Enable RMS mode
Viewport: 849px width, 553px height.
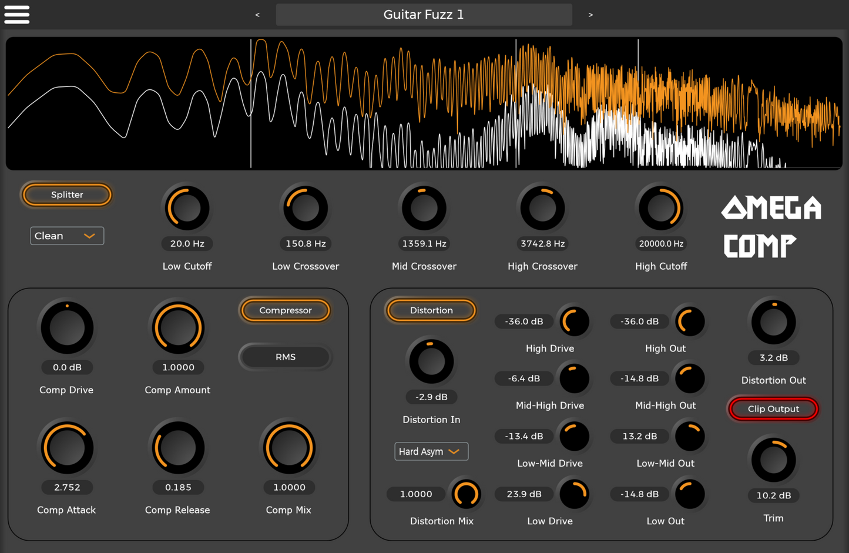click(x=286, y=357)
